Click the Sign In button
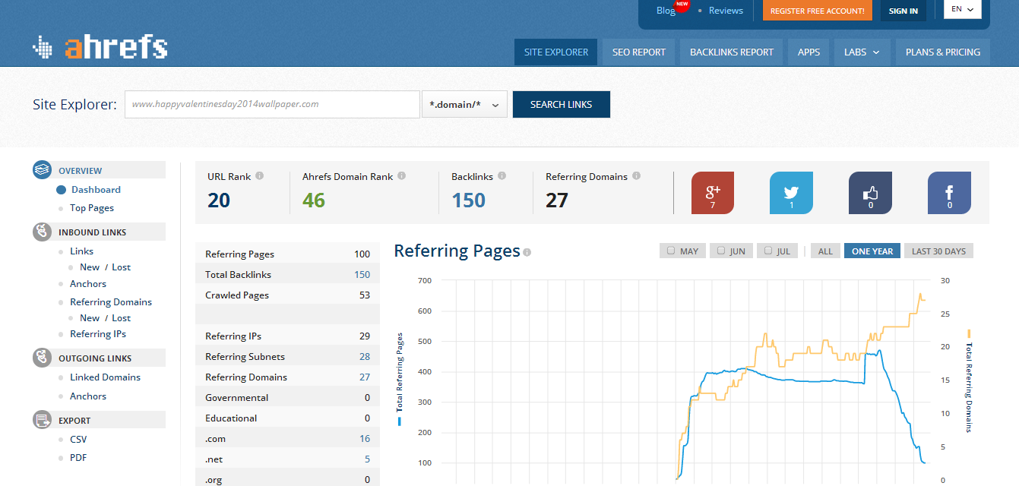 (903, 11)
